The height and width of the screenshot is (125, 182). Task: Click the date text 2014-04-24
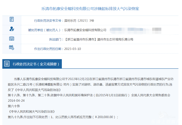point(16,101)
